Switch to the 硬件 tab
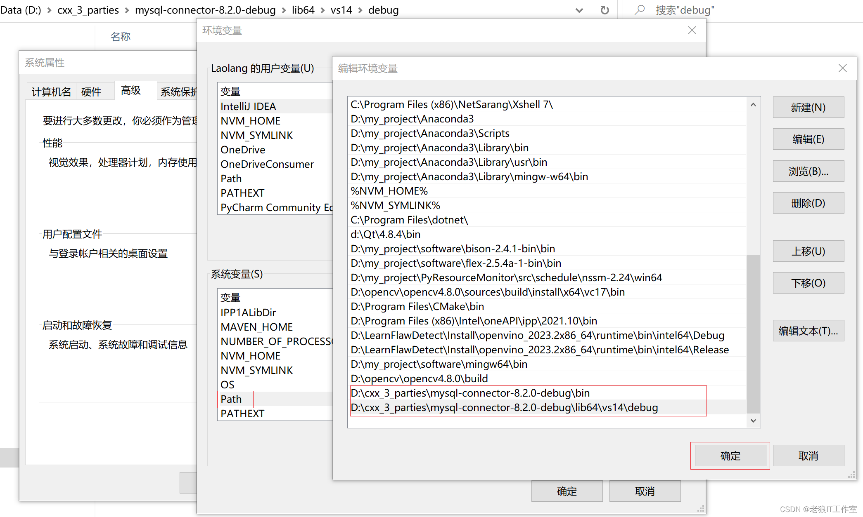863x517 pixels. [x=91, y=92]
